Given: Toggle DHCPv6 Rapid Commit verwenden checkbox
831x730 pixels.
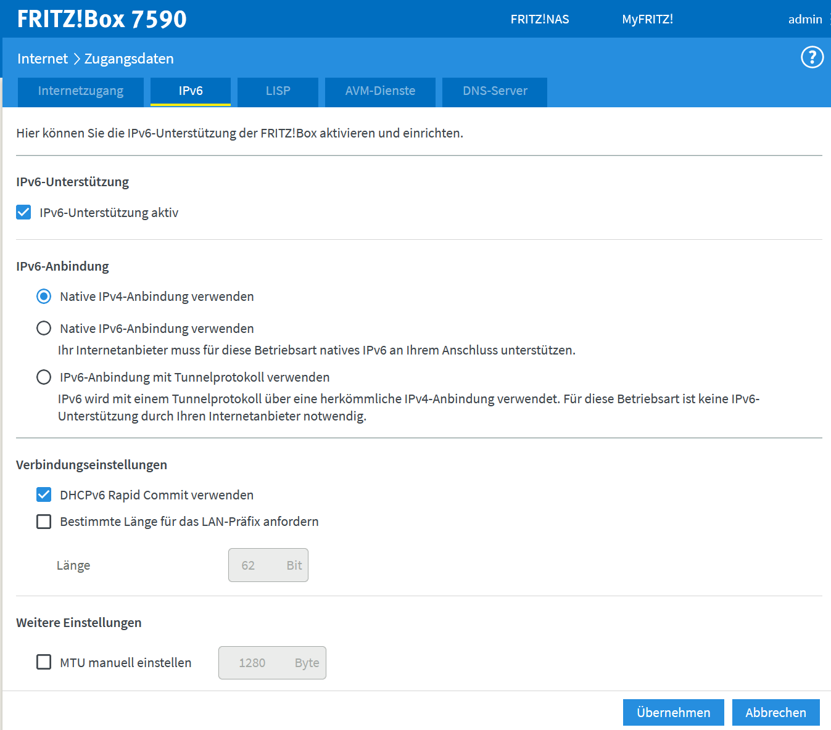Looking at the screenshot, I should (44, 494).
